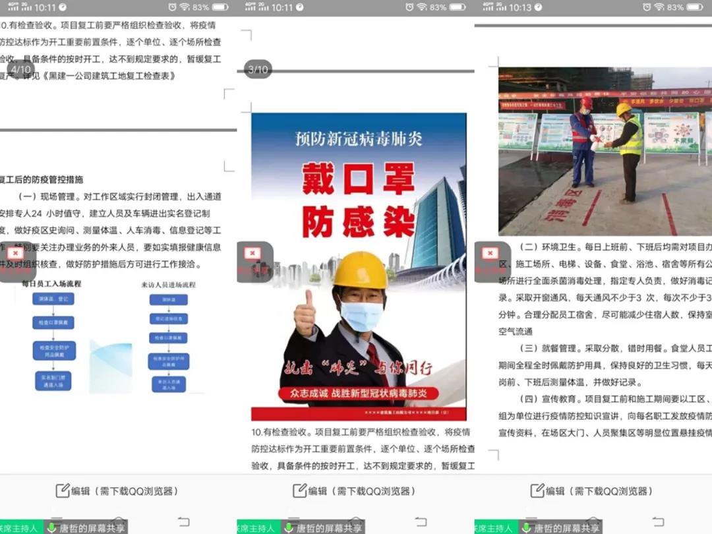Image resolution: width=712 pixels, height=534 pixels.
Task: Open the construction site disinfection photo
Action: tap(603, 151)
